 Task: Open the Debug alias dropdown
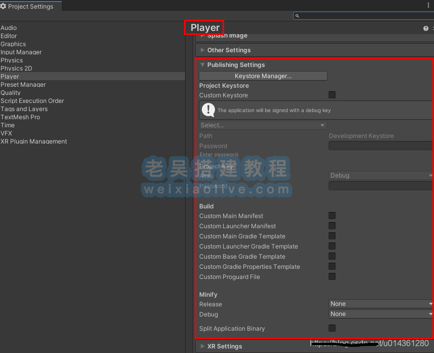point(380,175)
